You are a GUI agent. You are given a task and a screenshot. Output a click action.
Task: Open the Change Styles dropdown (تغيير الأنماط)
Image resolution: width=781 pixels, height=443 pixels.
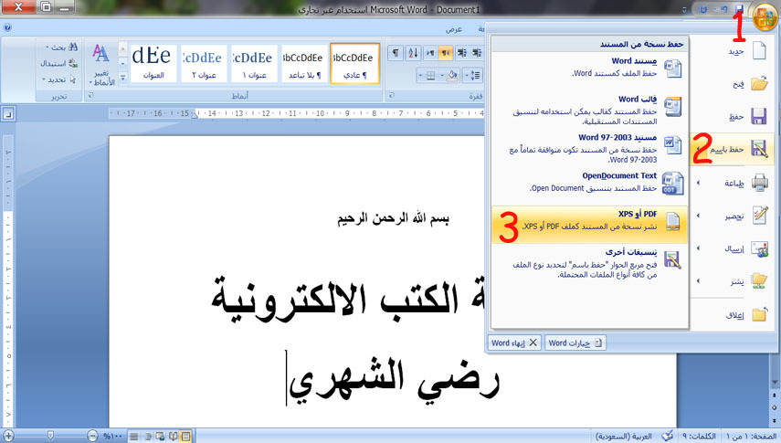click(102, 65)
